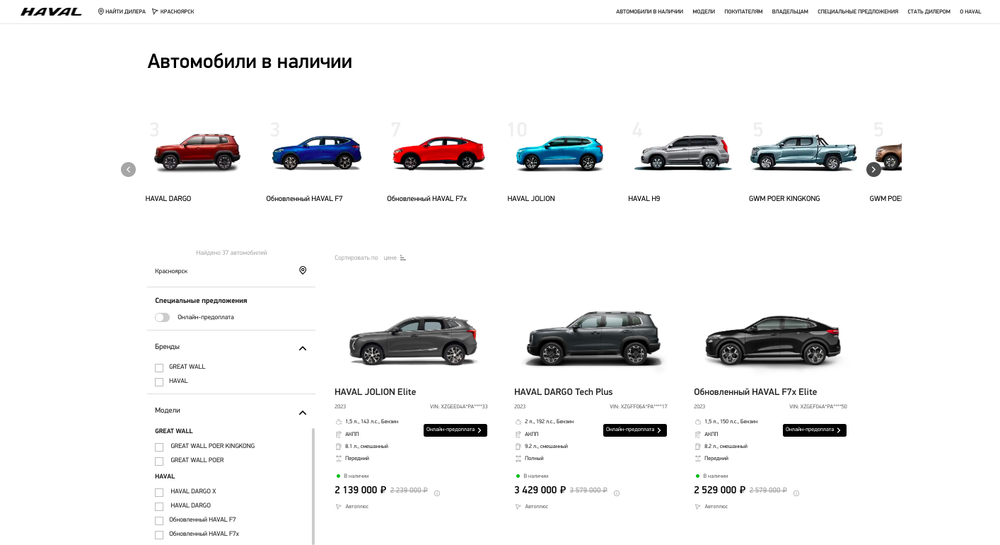Click Онлайн-предоплата button for DARGO Tech Plus
Viewport: 1000px width, 545px height.
pyautogui.click(x=635, y=430)
